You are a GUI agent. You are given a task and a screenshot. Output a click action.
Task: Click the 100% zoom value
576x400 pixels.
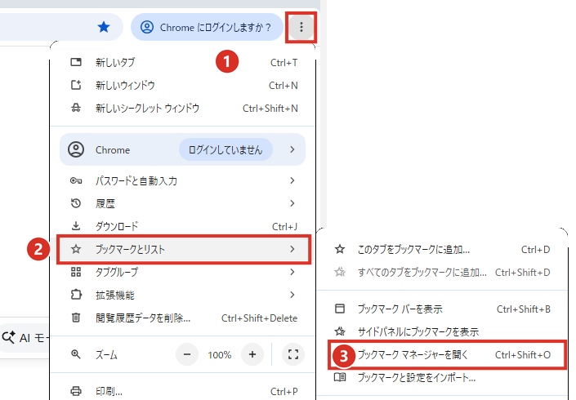pyautogui.click(x=220, y=355)
